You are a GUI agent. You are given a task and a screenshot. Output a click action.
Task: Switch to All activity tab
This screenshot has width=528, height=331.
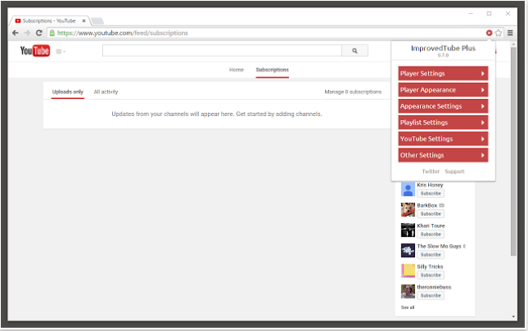[106, 92]
